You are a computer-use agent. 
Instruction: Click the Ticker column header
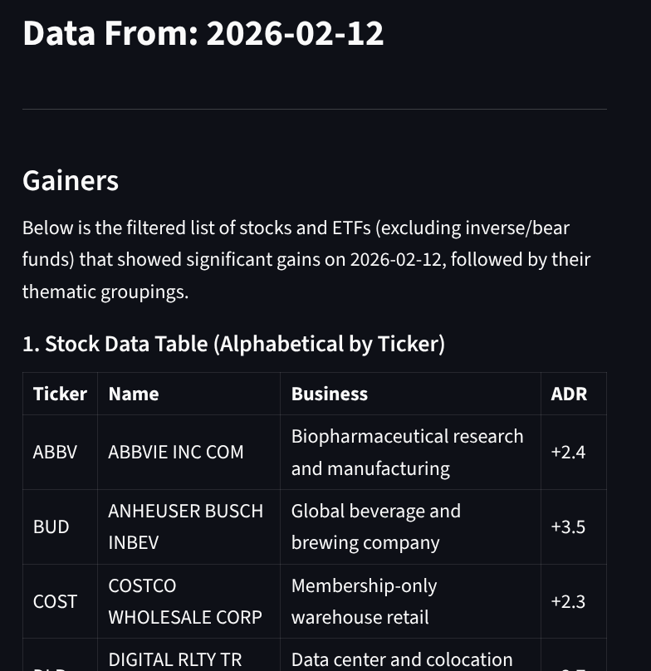pos(60,394)
